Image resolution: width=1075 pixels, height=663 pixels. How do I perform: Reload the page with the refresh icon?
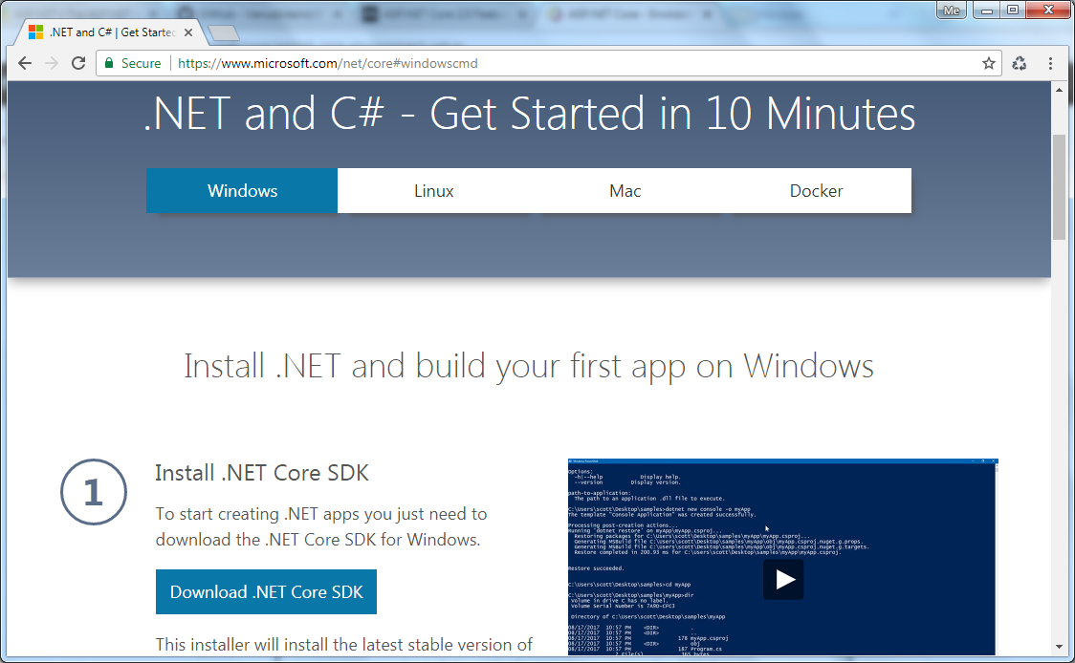click(x=78, y=64)
